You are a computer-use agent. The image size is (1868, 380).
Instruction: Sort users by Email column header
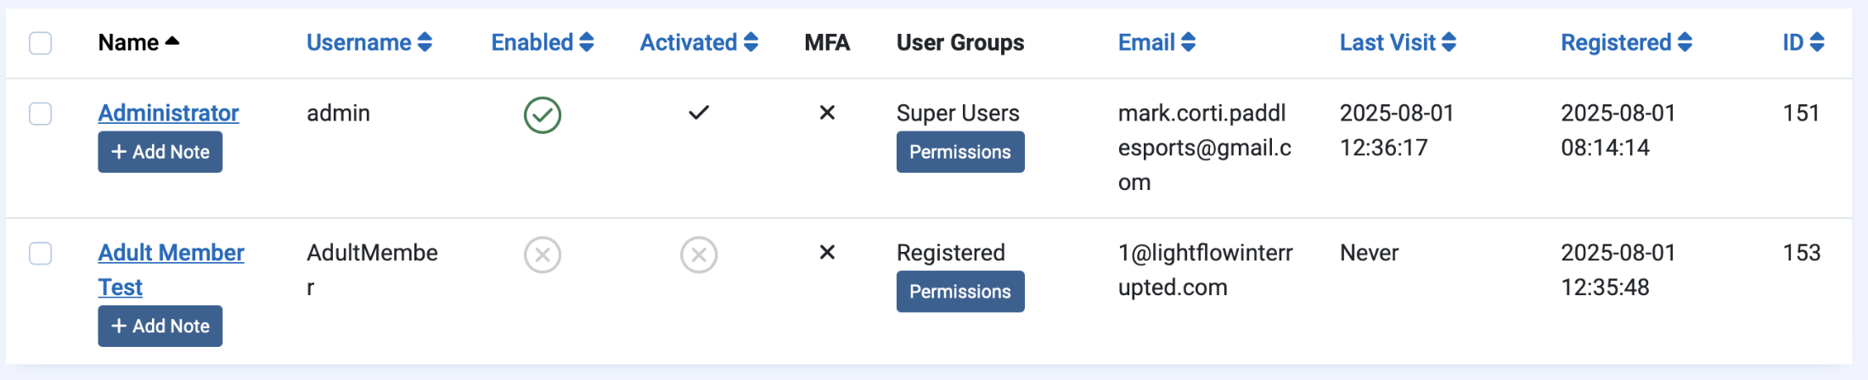click(1156, 42)
